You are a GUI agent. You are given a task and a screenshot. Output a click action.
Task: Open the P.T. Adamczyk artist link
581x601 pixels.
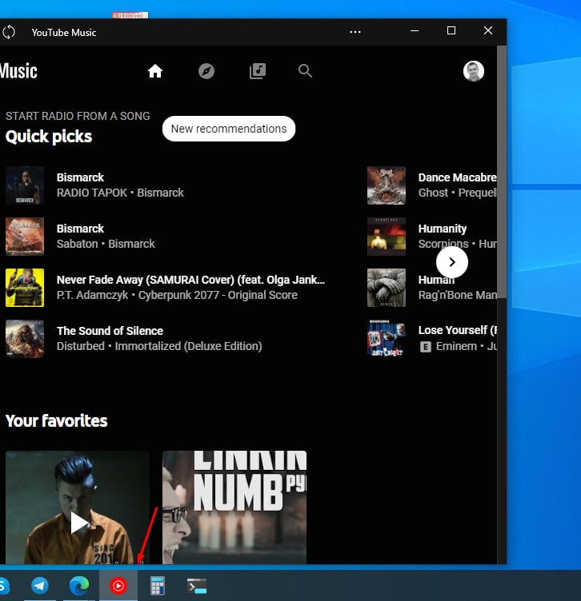point(93,295)
